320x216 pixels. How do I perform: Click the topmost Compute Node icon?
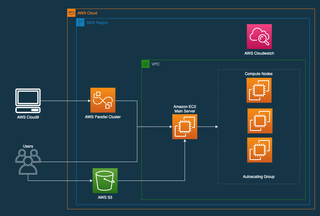point(259,90)
